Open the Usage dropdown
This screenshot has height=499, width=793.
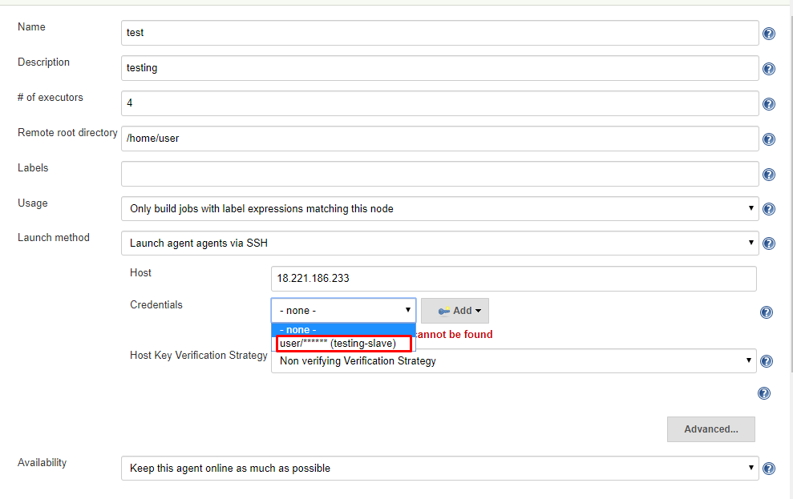click(x=439, y=209)
